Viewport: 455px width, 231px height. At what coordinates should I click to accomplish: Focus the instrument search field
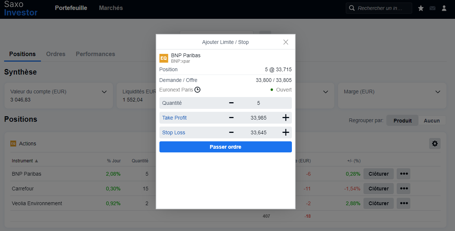(379, 8)
